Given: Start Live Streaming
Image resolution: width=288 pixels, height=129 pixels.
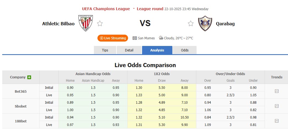Looking at the screenshot, I should point(113,38).
